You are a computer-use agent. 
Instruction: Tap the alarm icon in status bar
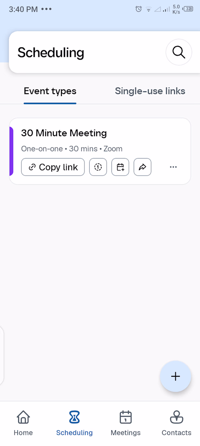tap(139, 9)
